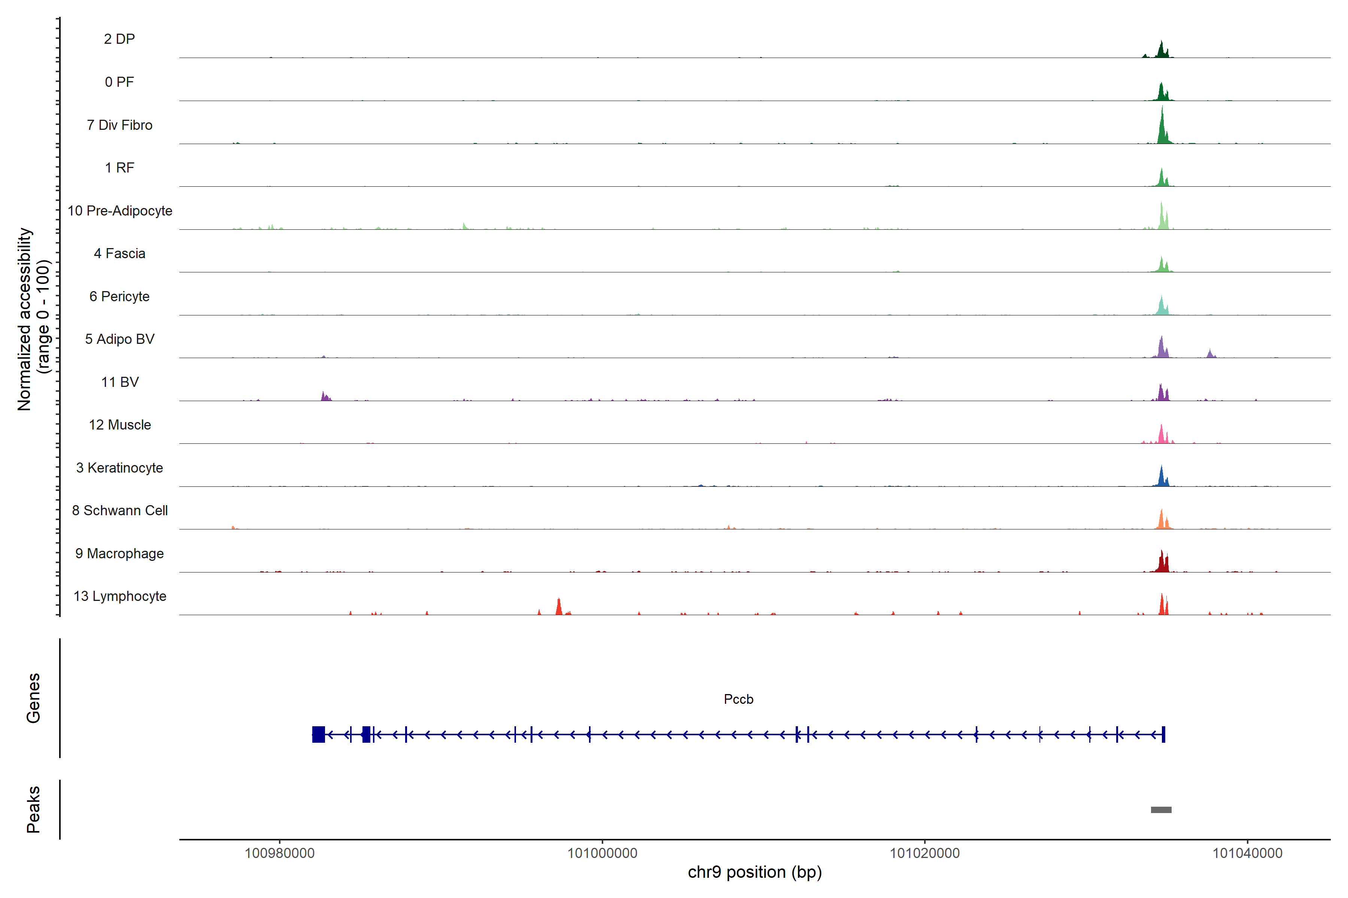1348x898 pixels.
Task: Click the gray peak bar in Peaks track
Action: 1160,810
